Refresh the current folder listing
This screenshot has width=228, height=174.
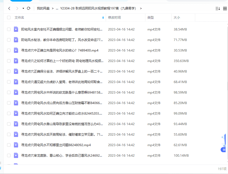pos(29,8)
